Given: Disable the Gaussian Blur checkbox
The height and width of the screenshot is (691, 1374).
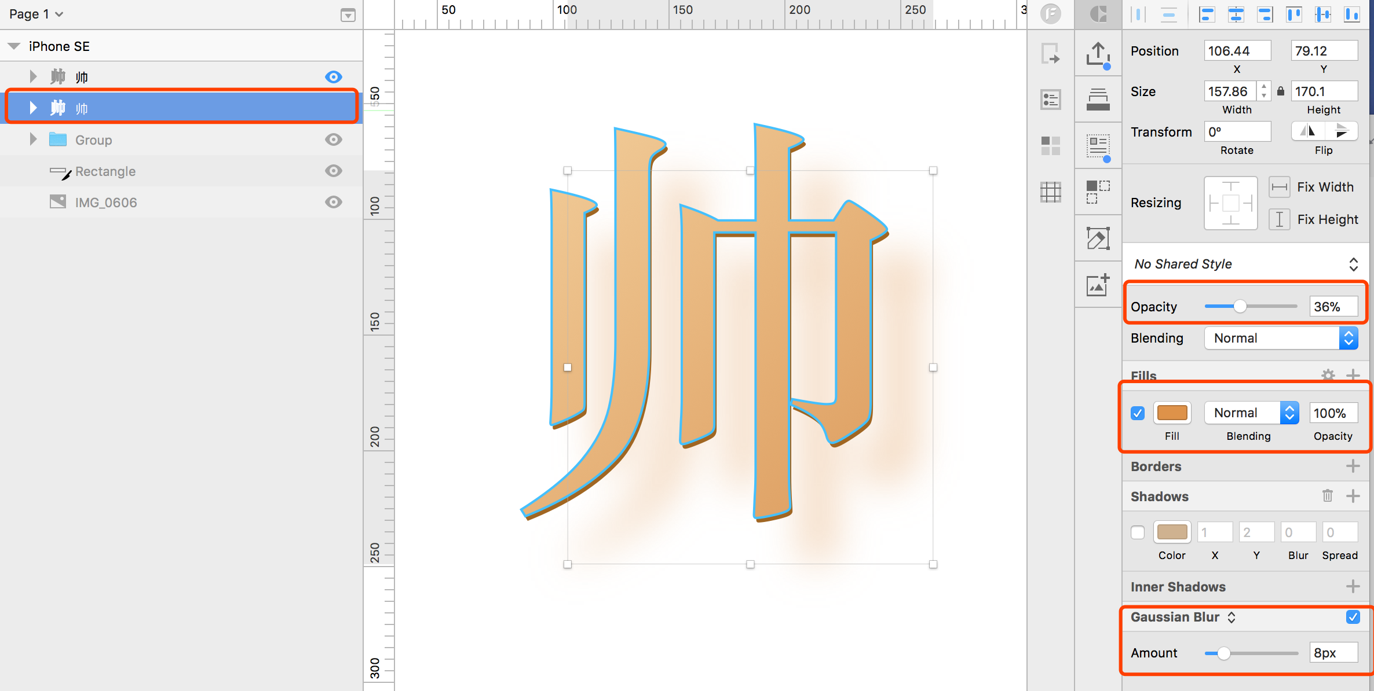Looking at the screenshot, I should pos(1353,617).
